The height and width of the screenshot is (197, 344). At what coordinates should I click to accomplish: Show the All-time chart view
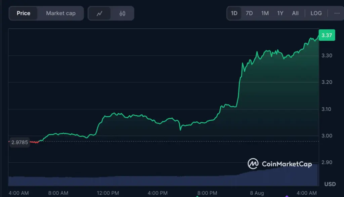pos(295,13)
